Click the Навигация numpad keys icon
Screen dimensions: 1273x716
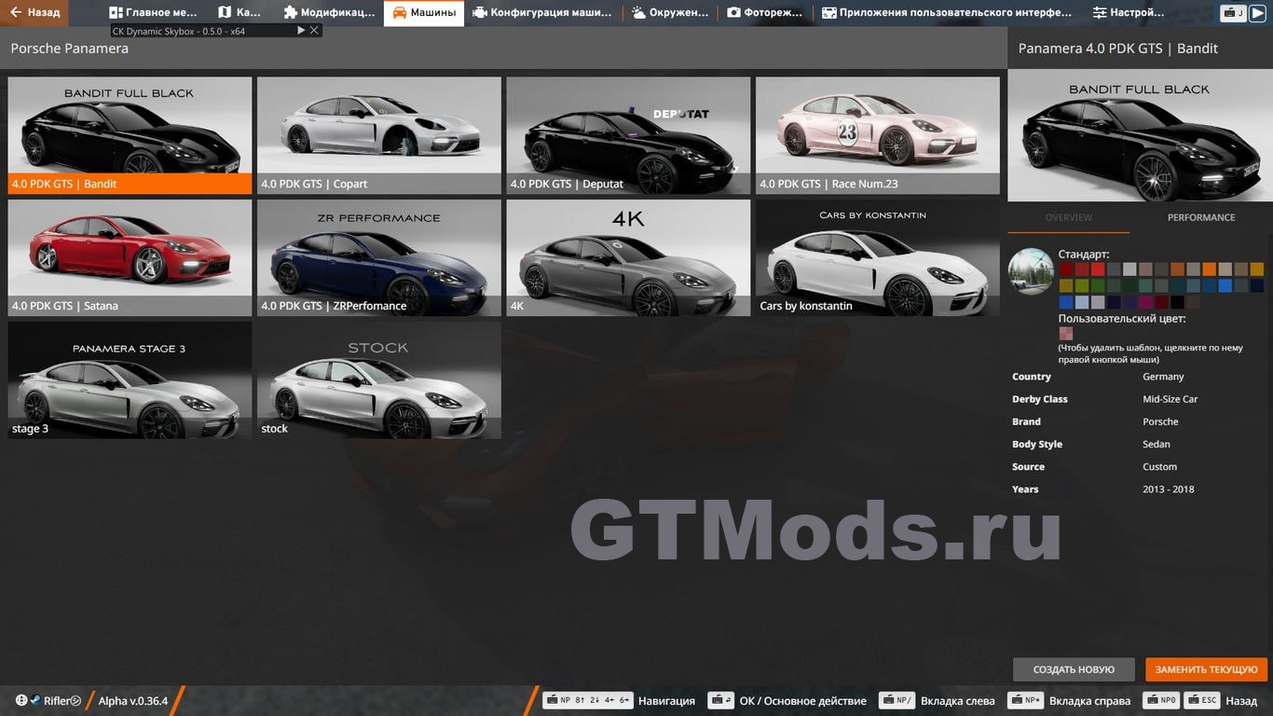pyautogui.click(x=588, y=700)
